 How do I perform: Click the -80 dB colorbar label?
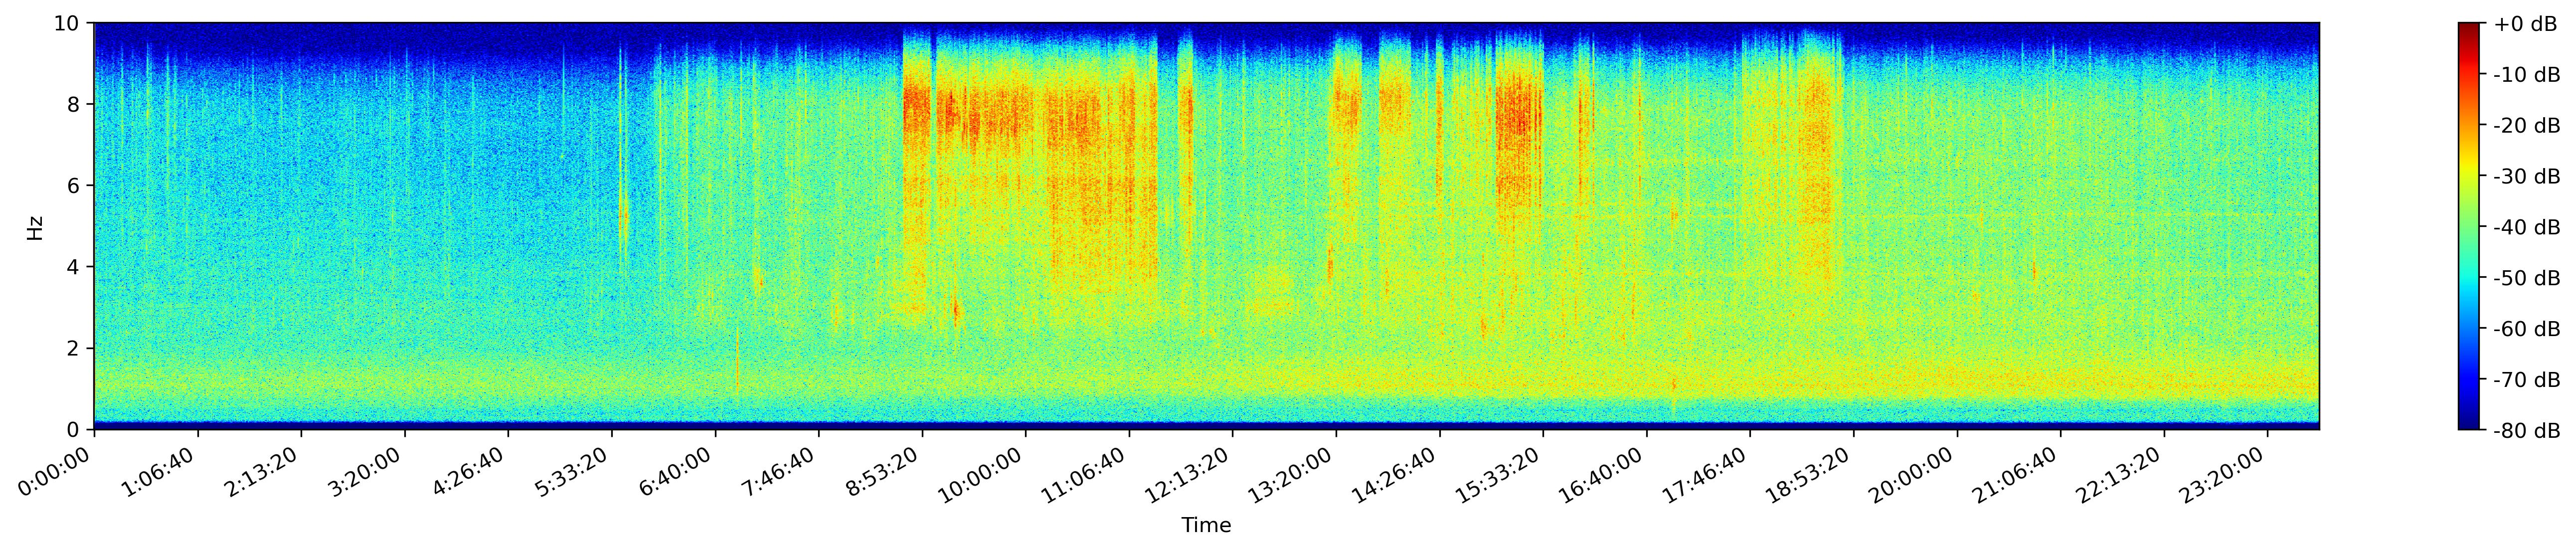pos(2527,431)
